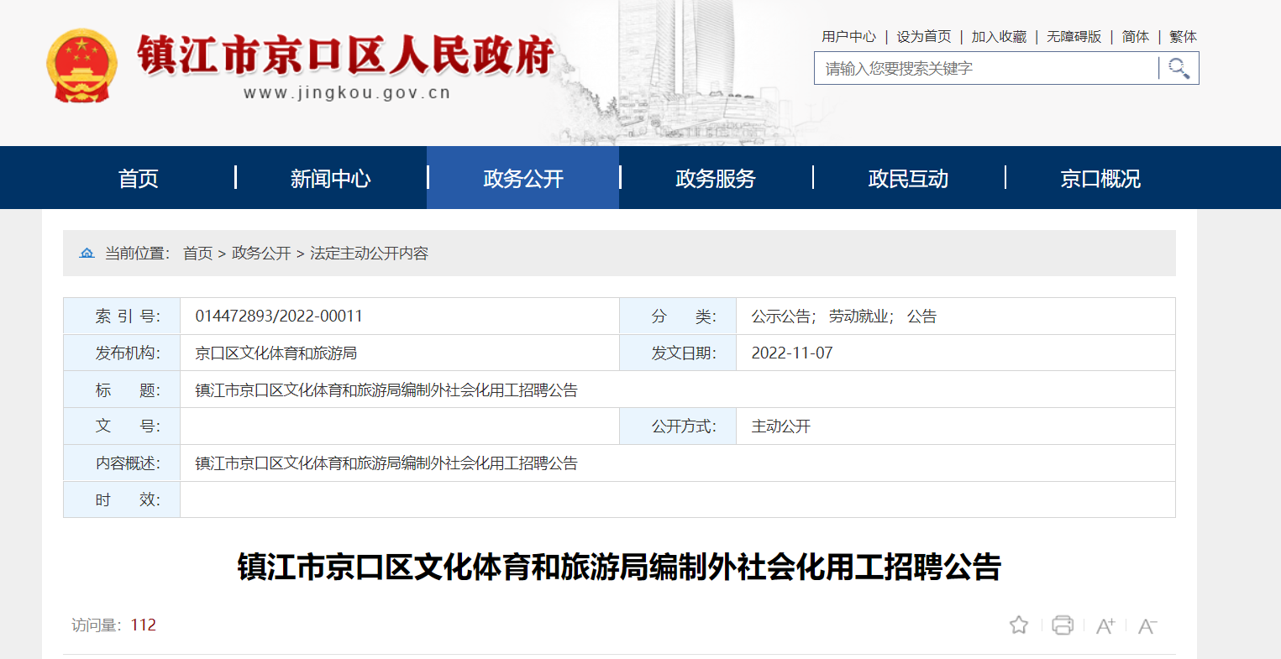
Task: Open the 用户中心 link
Action: tap(848, 37)
